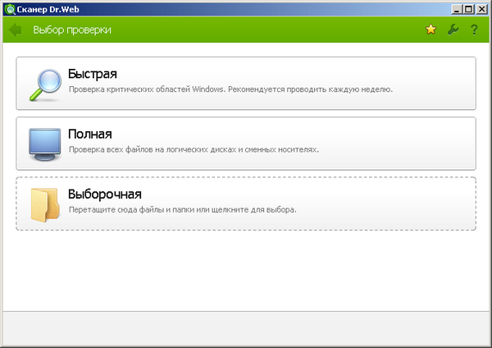Click the 'Выбор проверки' header title
Screen dimensions: 492x348
click(x=72, y=30)
